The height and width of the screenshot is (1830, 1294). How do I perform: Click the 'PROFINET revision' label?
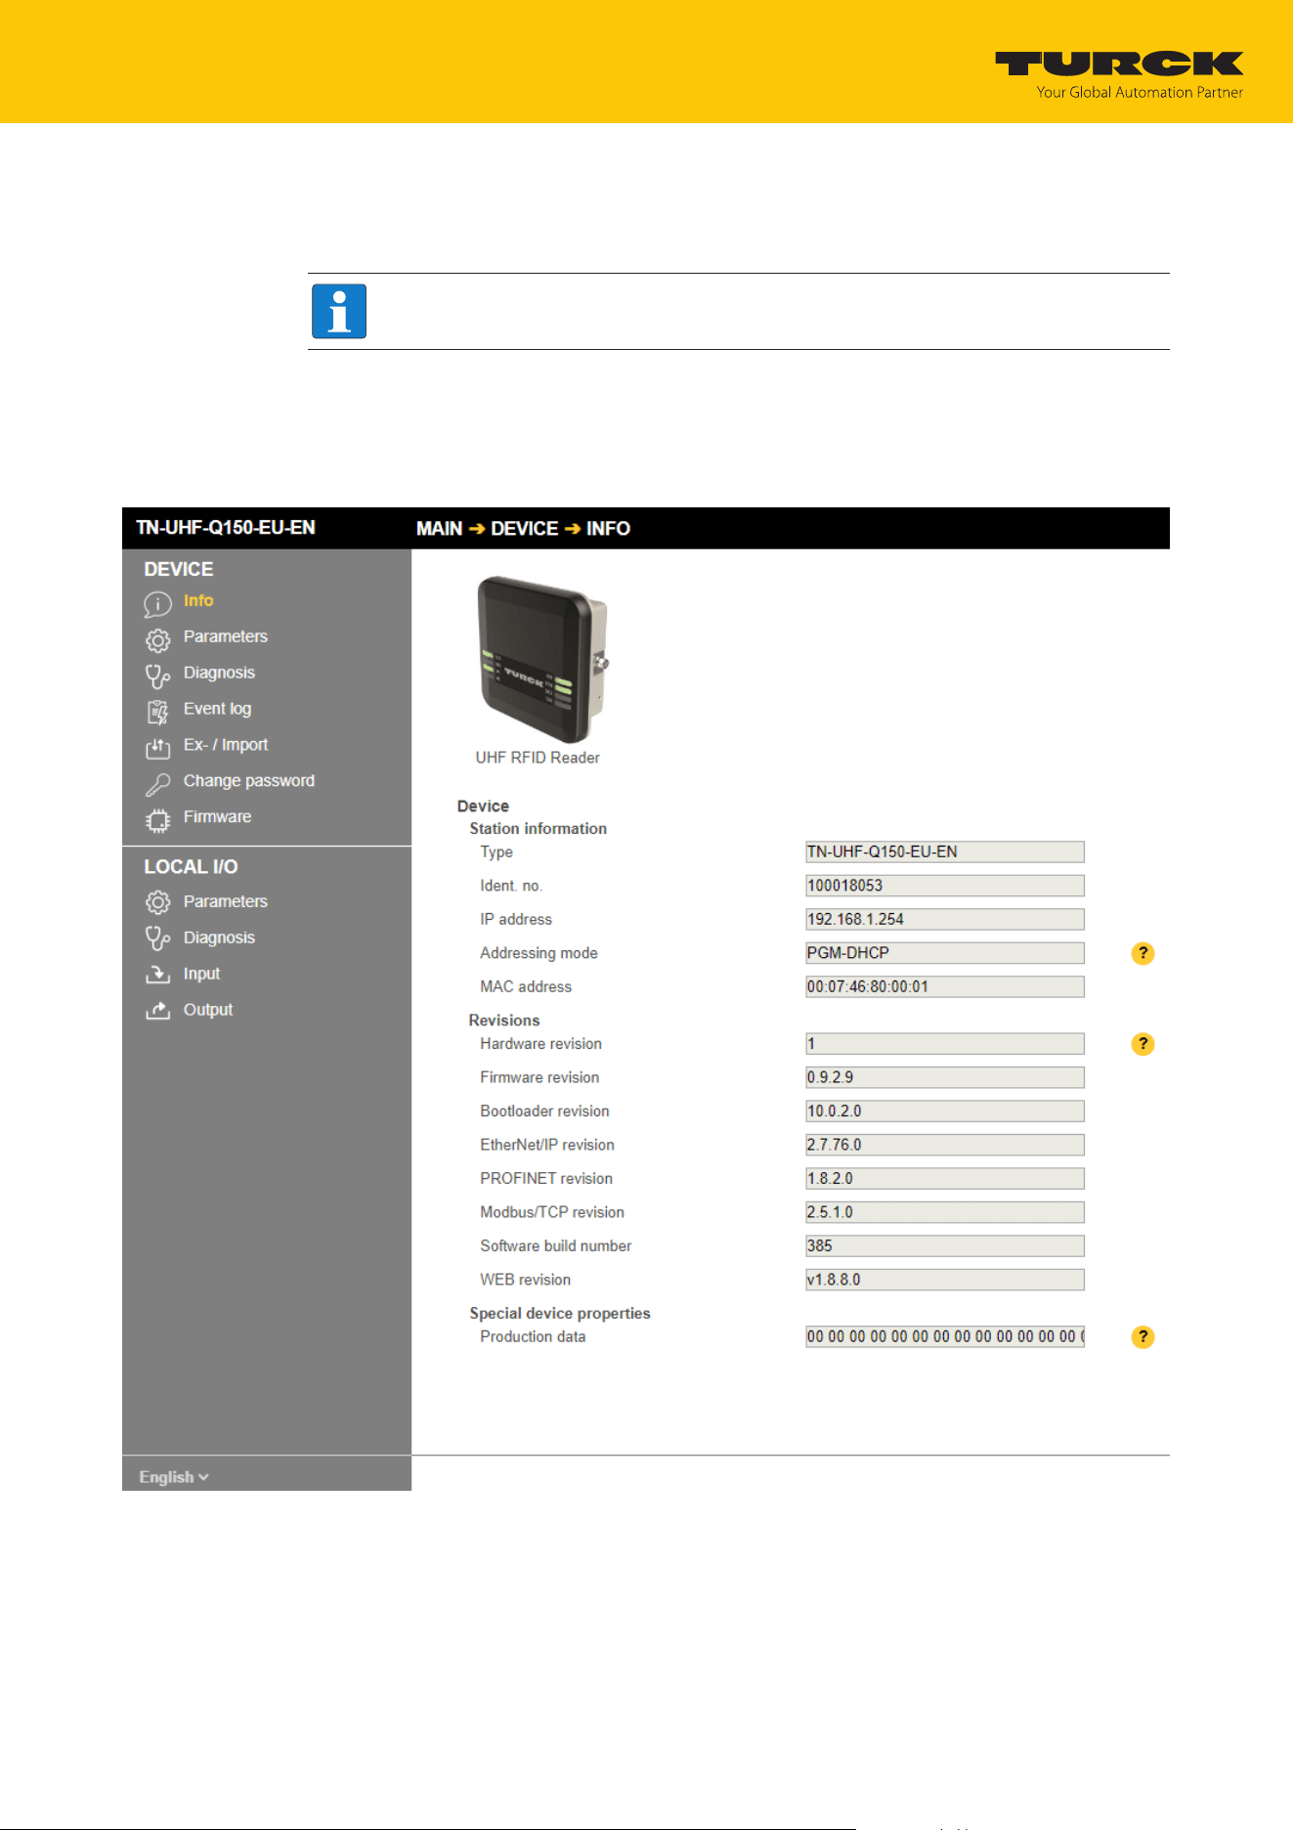(546, 1179)
